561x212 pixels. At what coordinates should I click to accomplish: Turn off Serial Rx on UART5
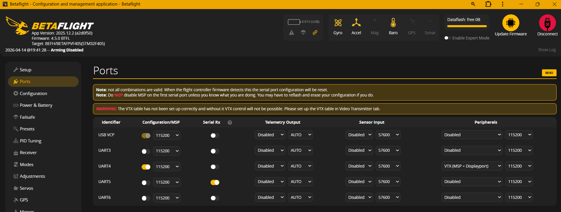point(215,182)
